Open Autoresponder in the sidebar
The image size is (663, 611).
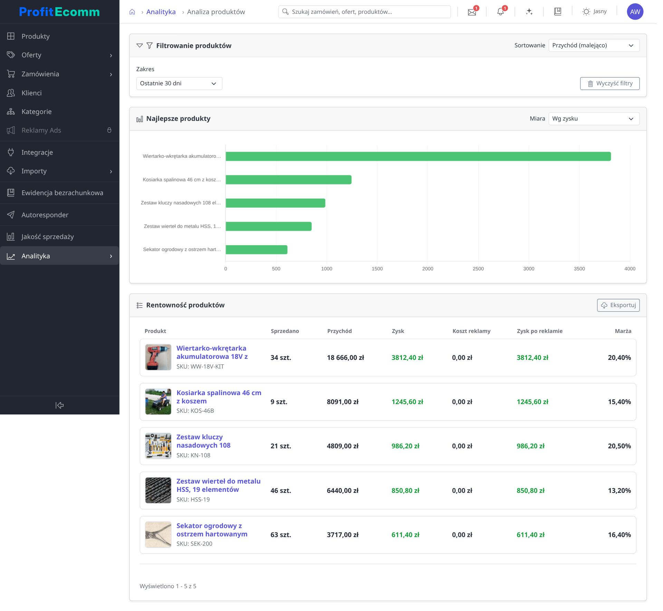(x=59, y=215)
